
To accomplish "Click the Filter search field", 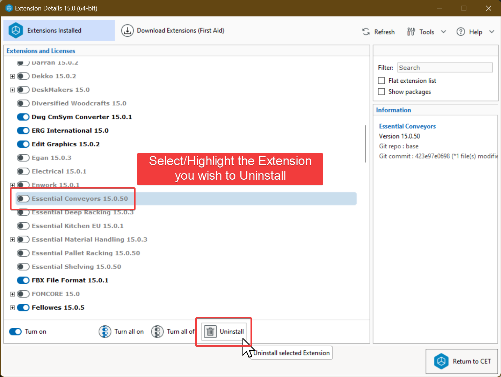I will tap(445, 68).
